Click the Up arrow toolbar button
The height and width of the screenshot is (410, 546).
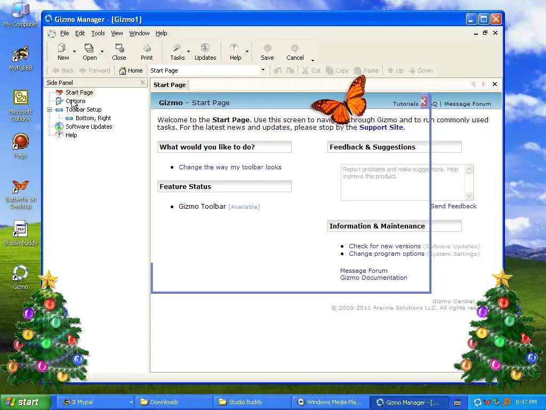(x=395, y=70)
